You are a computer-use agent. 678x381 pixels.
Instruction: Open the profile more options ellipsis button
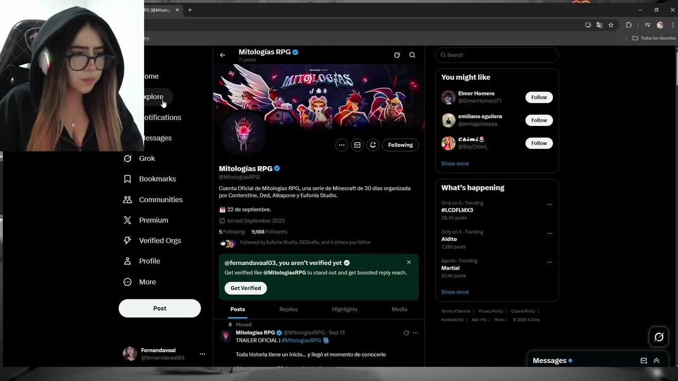(342, 145)
